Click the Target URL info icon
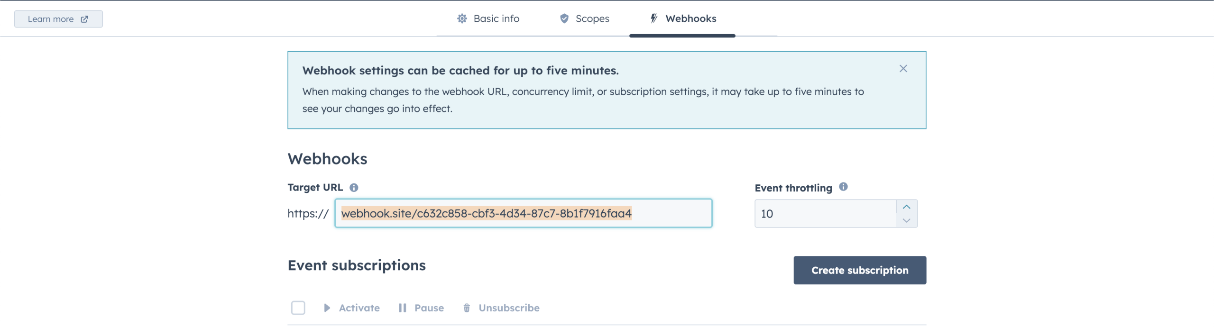This screenshot has height=327, width=1214. click(x=354, y=188)
